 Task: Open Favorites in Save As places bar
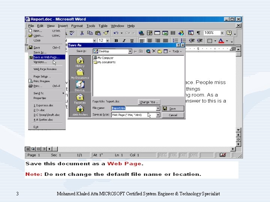click(80, 99)
